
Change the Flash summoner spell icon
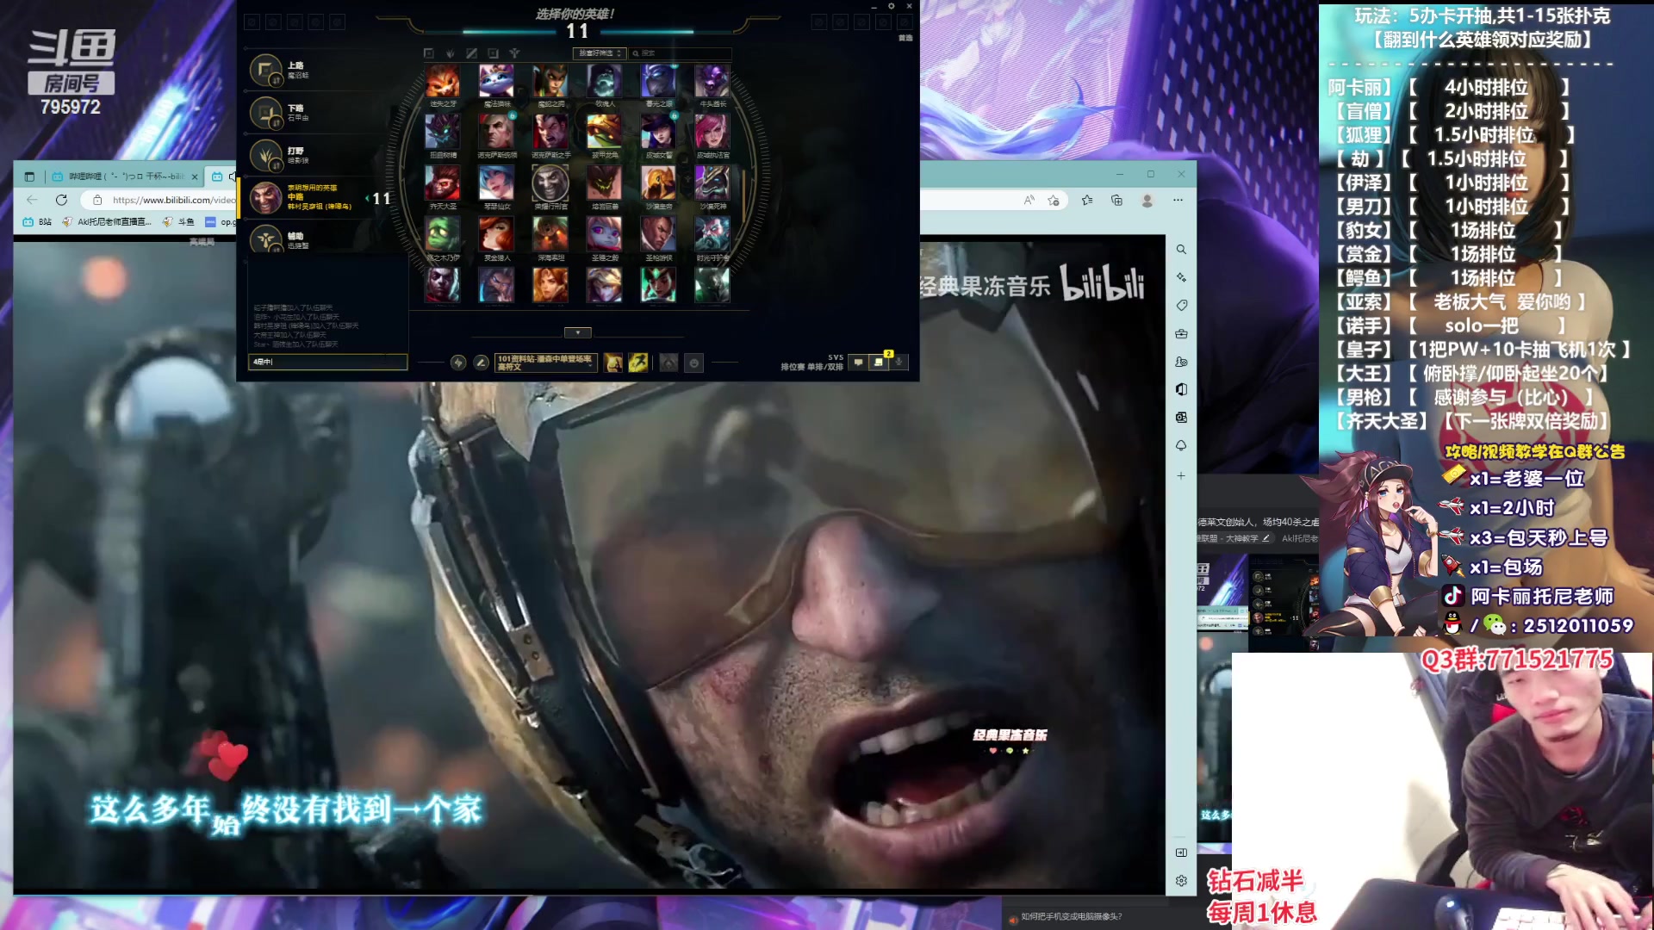(638, 363)
